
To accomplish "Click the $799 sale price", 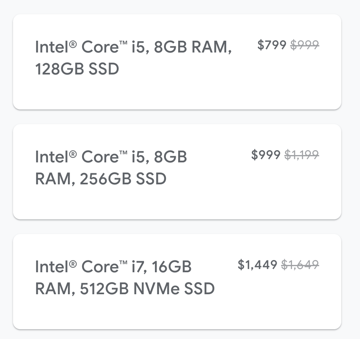I will (272, 44).
